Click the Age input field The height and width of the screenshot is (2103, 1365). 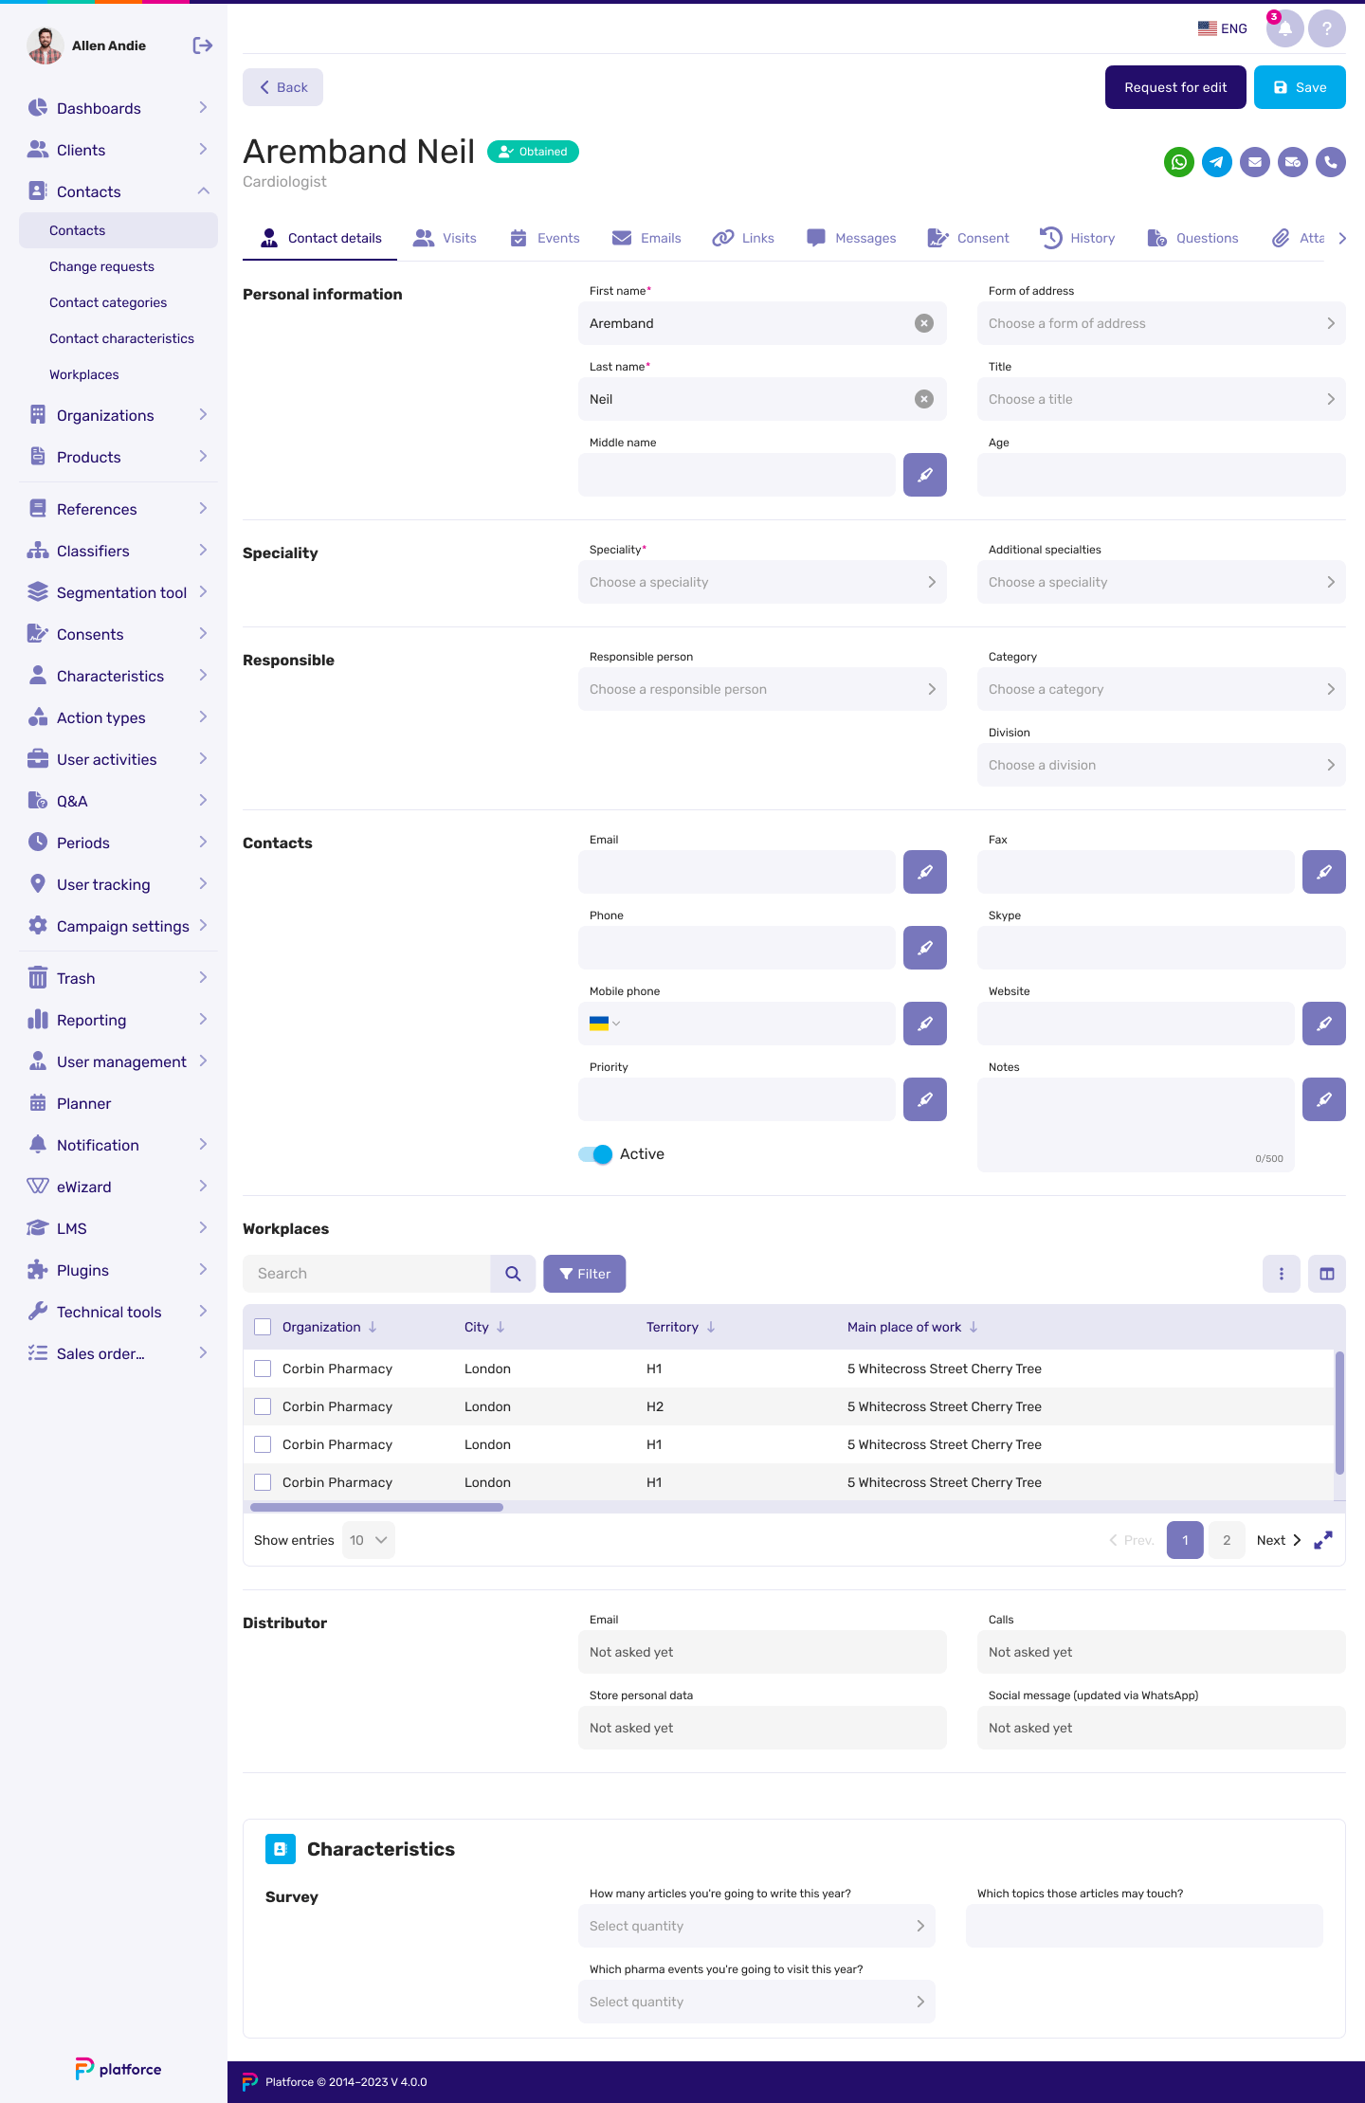pos(1161,475)
